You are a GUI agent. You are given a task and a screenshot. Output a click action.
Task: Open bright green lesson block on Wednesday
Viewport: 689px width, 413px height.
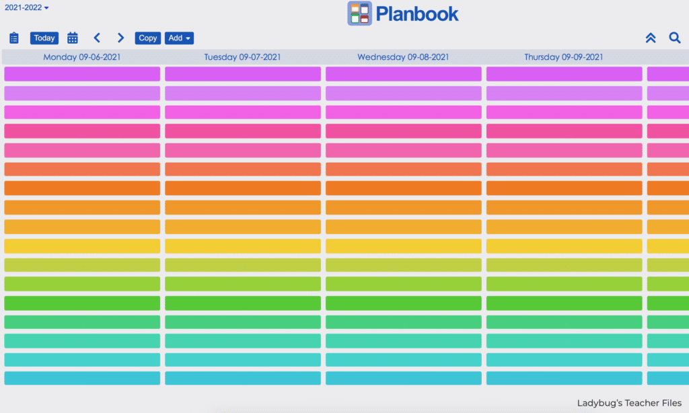point(404,303)
